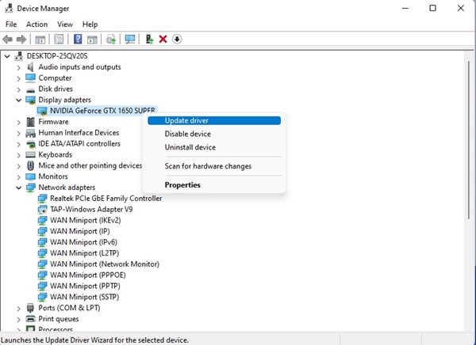The height and width of the screenshot is (345, 476).
Task: Click the Disk drives icon
Action: pos(30,89)
